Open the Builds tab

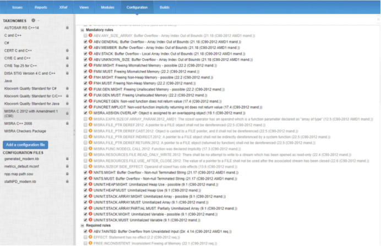point(165,8)
